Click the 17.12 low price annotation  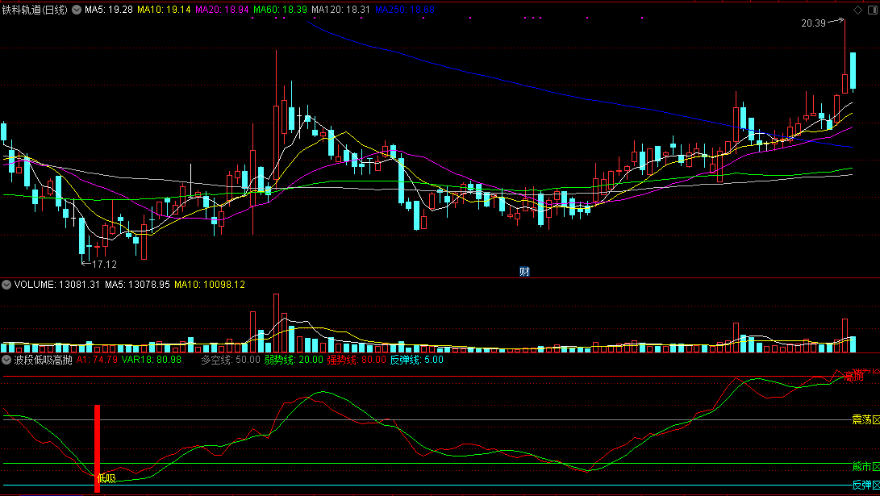tap(104, 265)
